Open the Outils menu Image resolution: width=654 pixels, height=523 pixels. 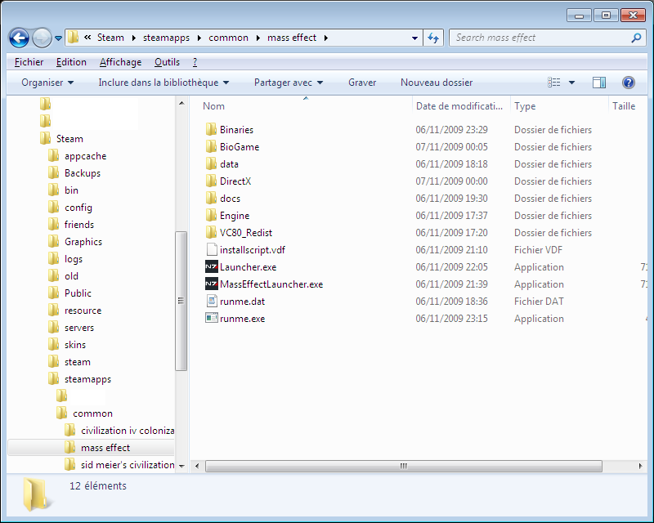167,62
